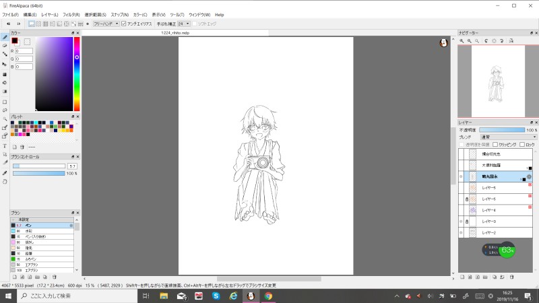Click the redo arrow in the toolbar
Screen dimensions: 539x303
[19, 24]
